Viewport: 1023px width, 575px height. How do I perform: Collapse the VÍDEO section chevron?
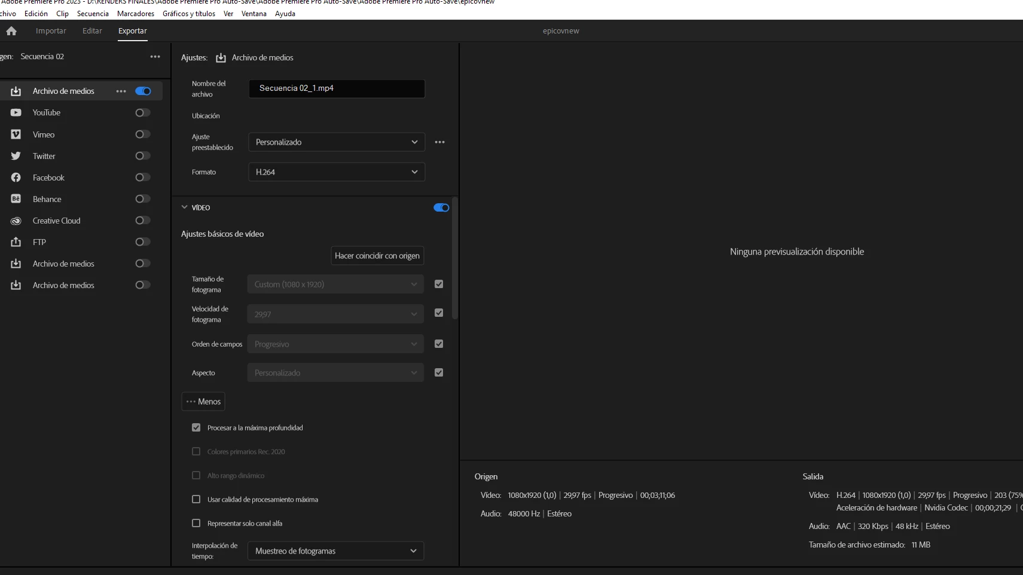tap(184, 207)
